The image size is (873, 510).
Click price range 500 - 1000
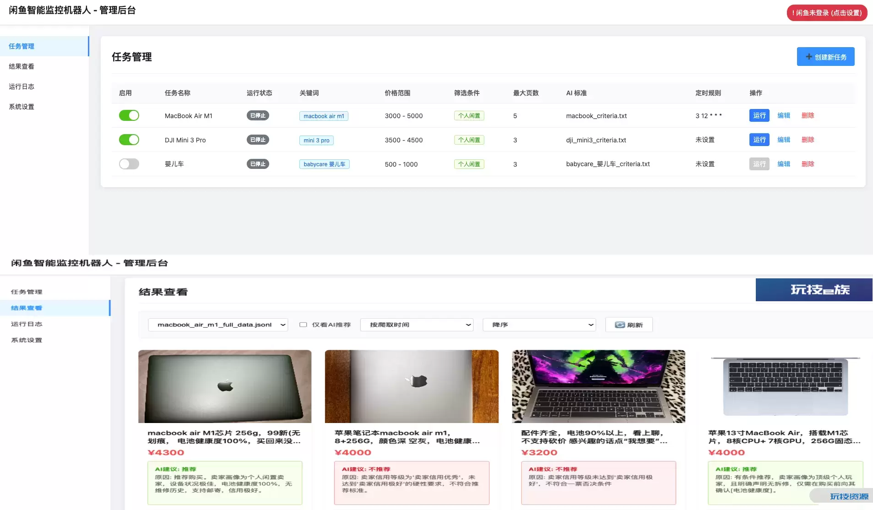click(x=401, y=164)
